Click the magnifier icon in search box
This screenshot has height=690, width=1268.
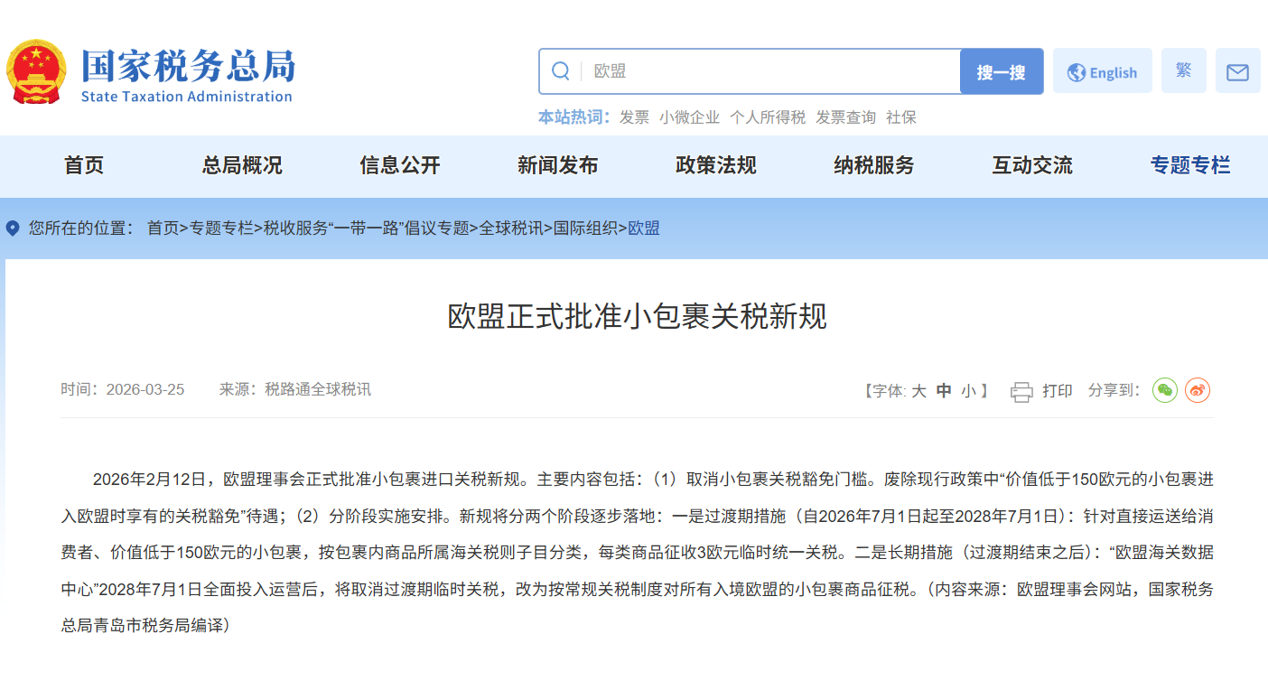[x=561, y=71]
